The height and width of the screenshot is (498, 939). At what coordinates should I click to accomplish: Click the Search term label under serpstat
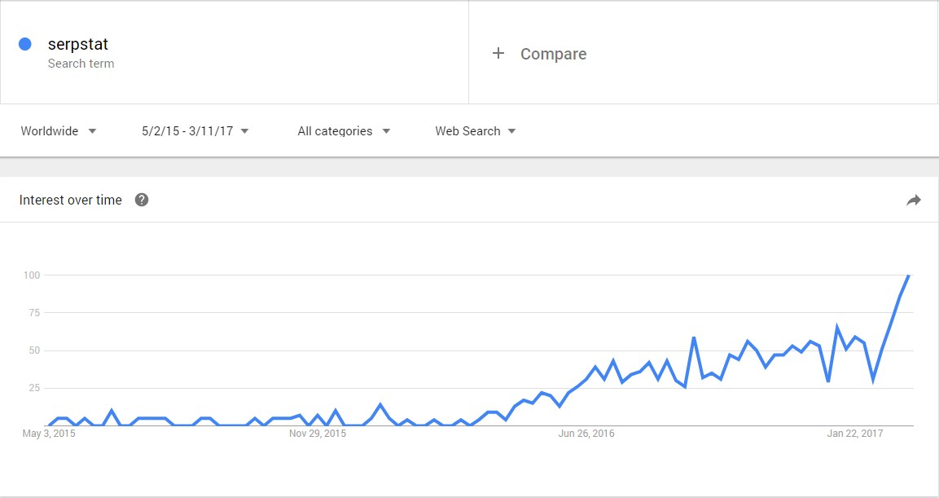[81, 64]
